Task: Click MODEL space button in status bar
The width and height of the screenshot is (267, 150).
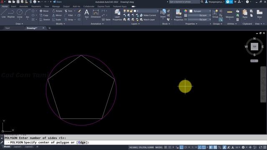Action: tap(159, 147)
